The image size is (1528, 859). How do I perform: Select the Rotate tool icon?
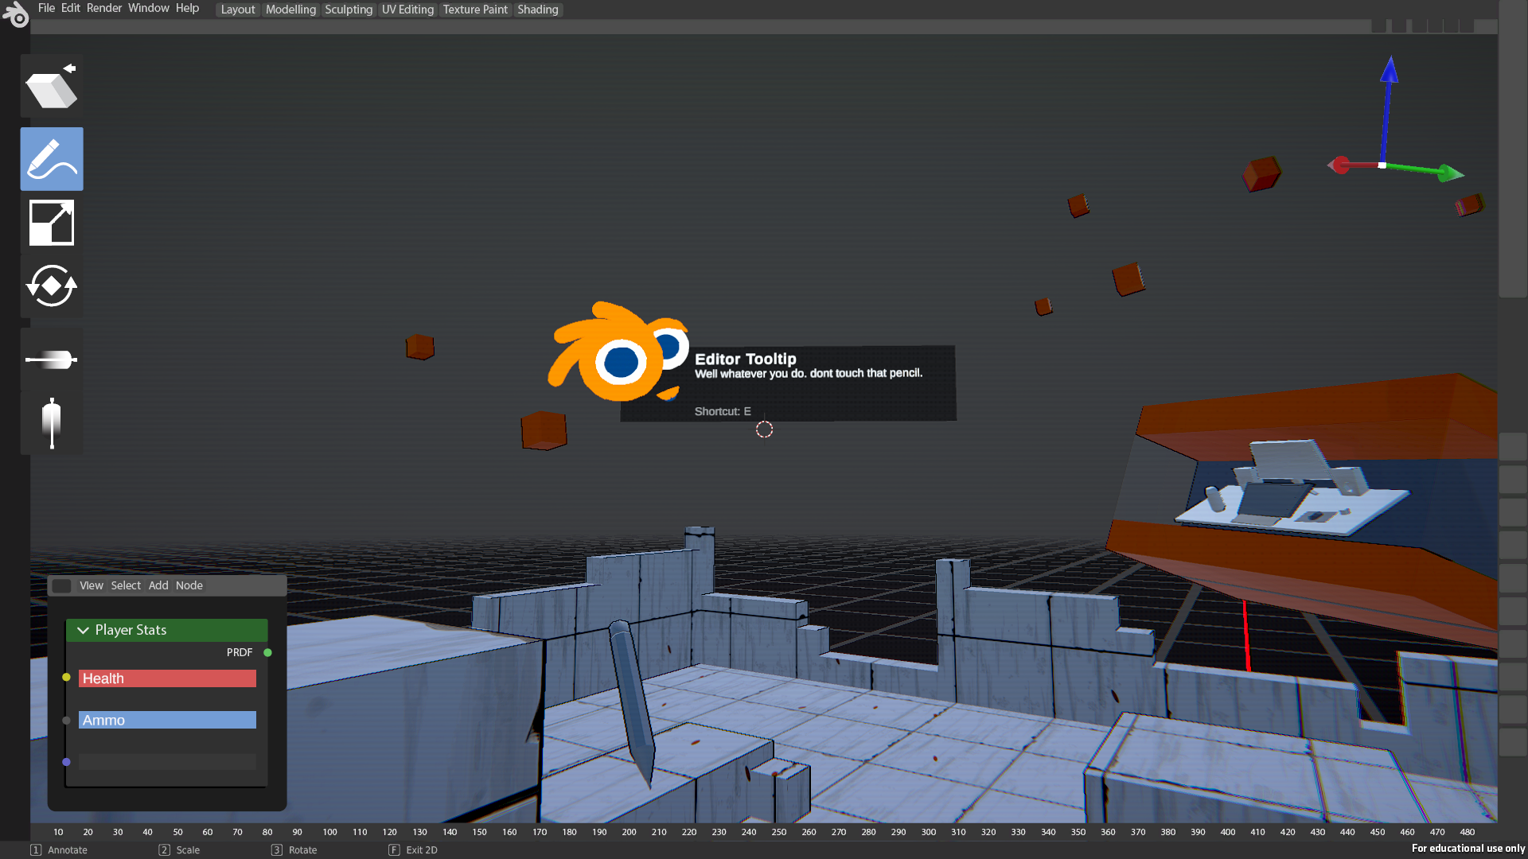tap(52, 286)
